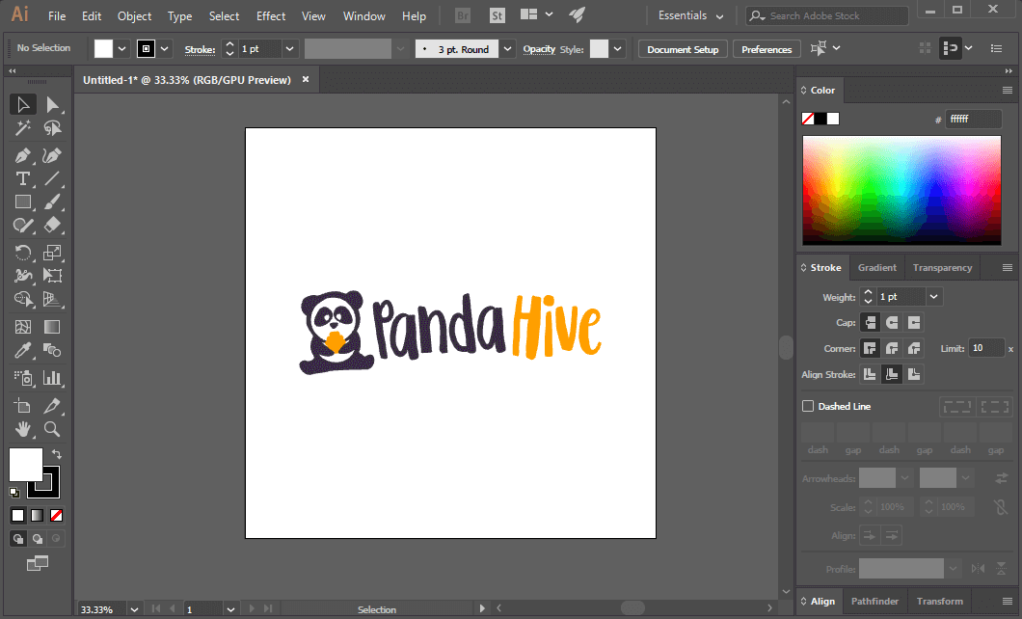Click the Document Setup button

(x=683, y=48)
